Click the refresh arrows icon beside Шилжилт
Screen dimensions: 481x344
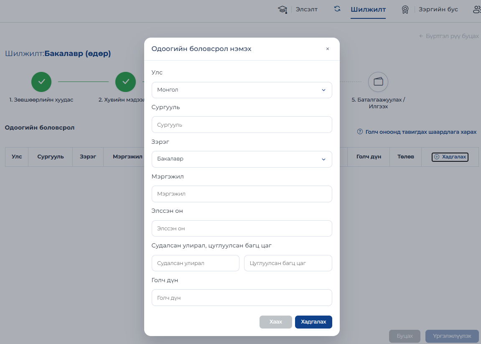[337, 9]
